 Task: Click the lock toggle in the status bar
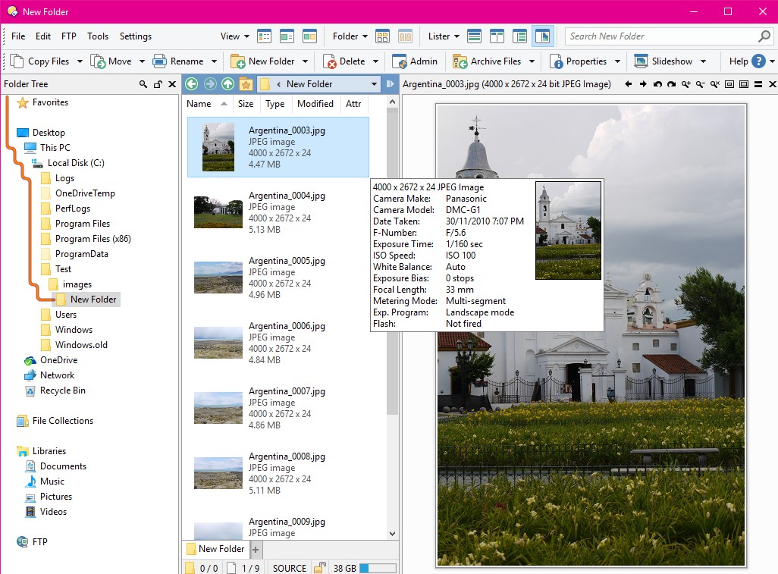(318, 567)
